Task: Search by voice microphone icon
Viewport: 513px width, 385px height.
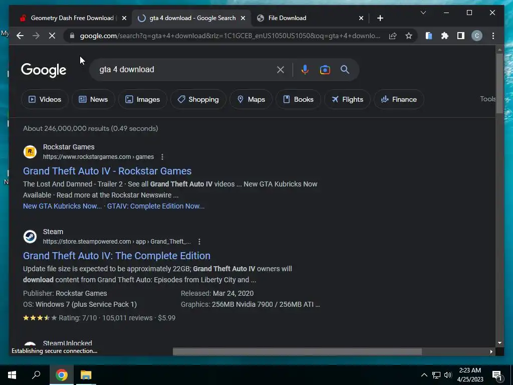Action: point(305,69)
